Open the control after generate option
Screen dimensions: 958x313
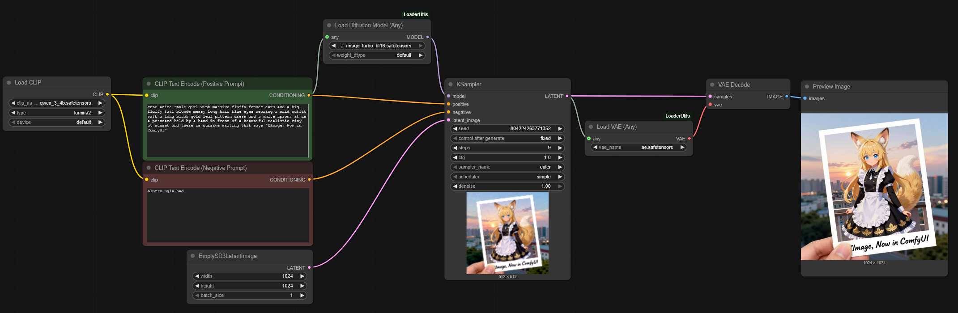[x=507, y=139]
